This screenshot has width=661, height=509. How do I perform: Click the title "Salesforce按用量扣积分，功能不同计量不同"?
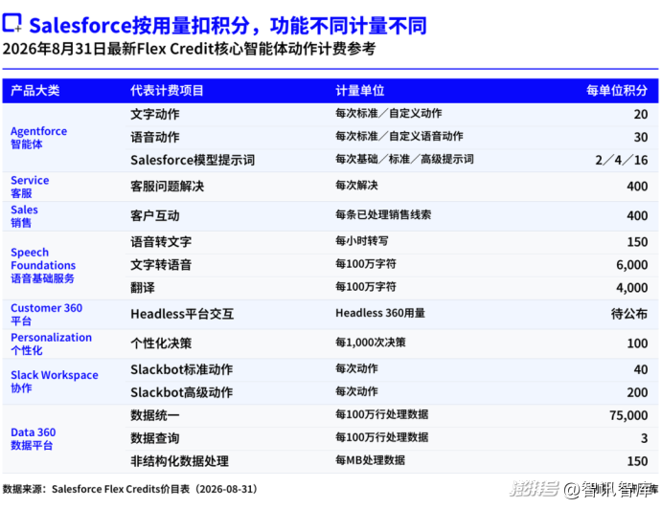click(x=228, y=25)
